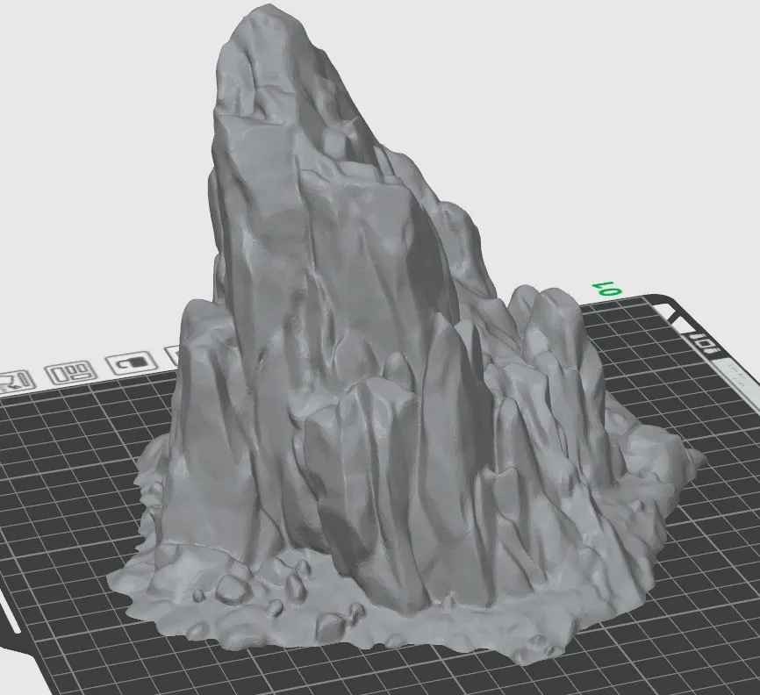
Task: Click the leftmost marker icon on the plate rim
Action: tap(13, 379)
